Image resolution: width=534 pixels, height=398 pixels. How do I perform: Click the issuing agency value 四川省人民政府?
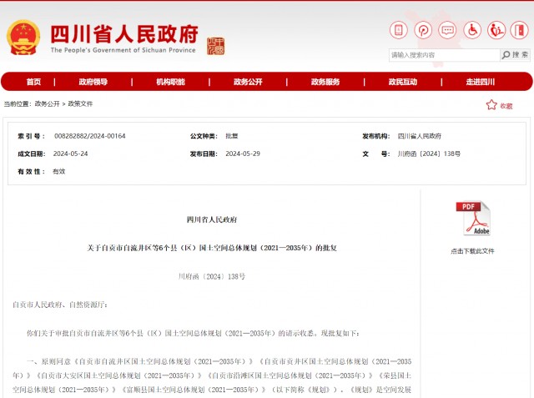pyautogui.click(x=420, y=136)
